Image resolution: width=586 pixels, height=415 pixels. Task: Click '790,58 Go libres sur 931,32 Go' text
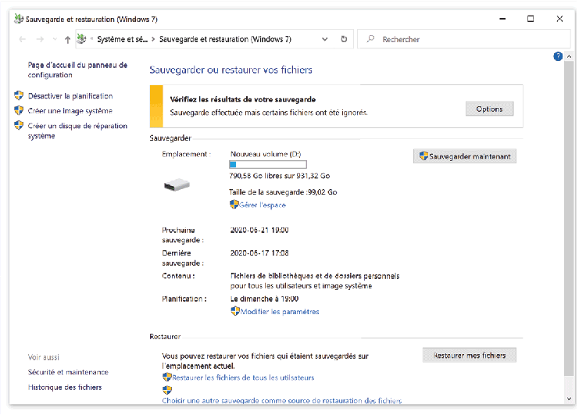(280, 176)
